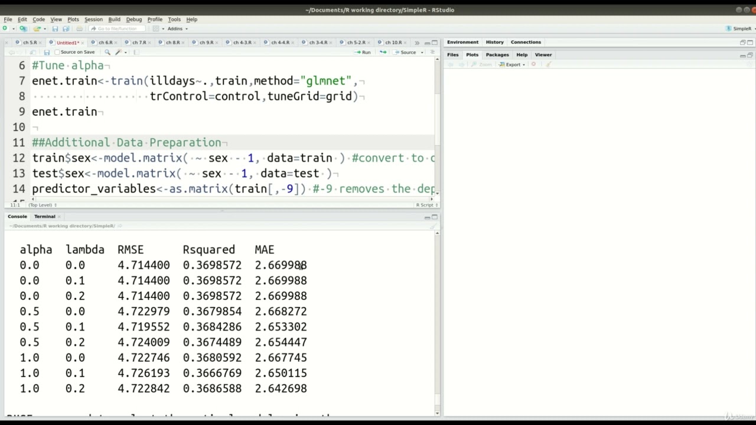
Task: Click the re-run previous code icon
Action: (383, 52)
